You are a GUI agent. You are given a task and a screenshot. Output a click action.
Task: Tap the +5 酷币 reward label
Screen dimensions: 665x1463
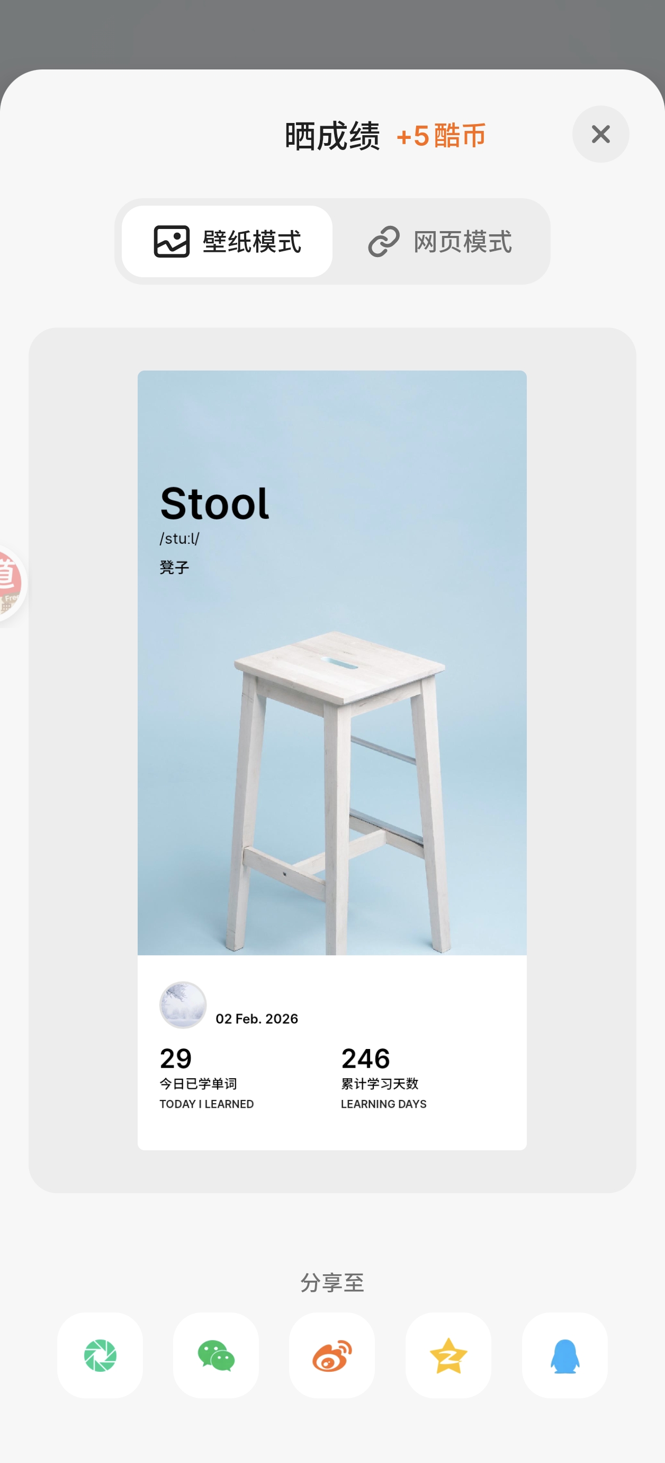(441, 136)
